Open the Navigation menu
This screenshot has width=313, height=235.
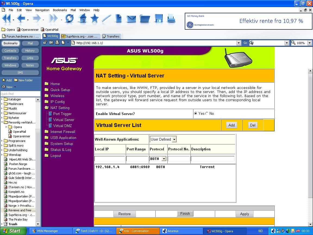(x=42, y=10)
